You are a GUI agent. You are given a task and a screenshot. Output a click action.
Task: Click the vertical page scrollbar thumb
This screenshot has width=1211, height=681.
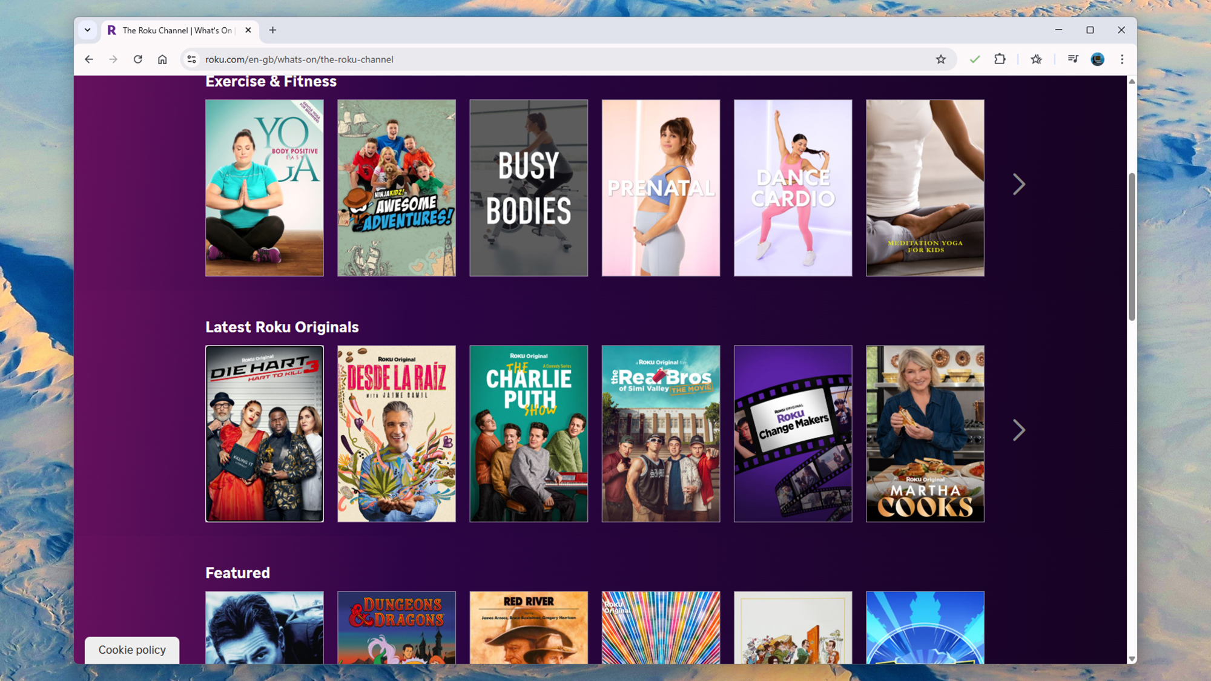pyautogui.click(x=1132, y=246)
